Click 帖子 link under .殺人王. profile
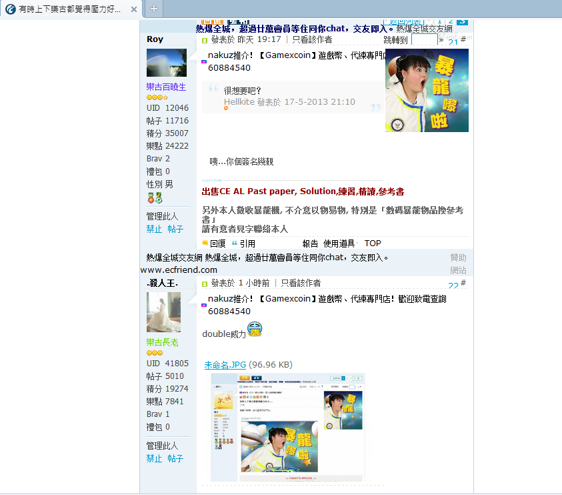Image resolution: width=562 pixels, height=495 pixels. click(x=175, y=459)
